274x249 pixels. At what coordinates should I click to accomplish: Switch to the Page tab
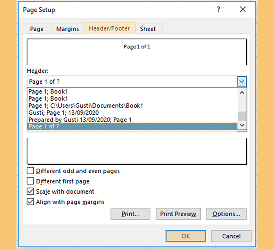click(37, 29)
